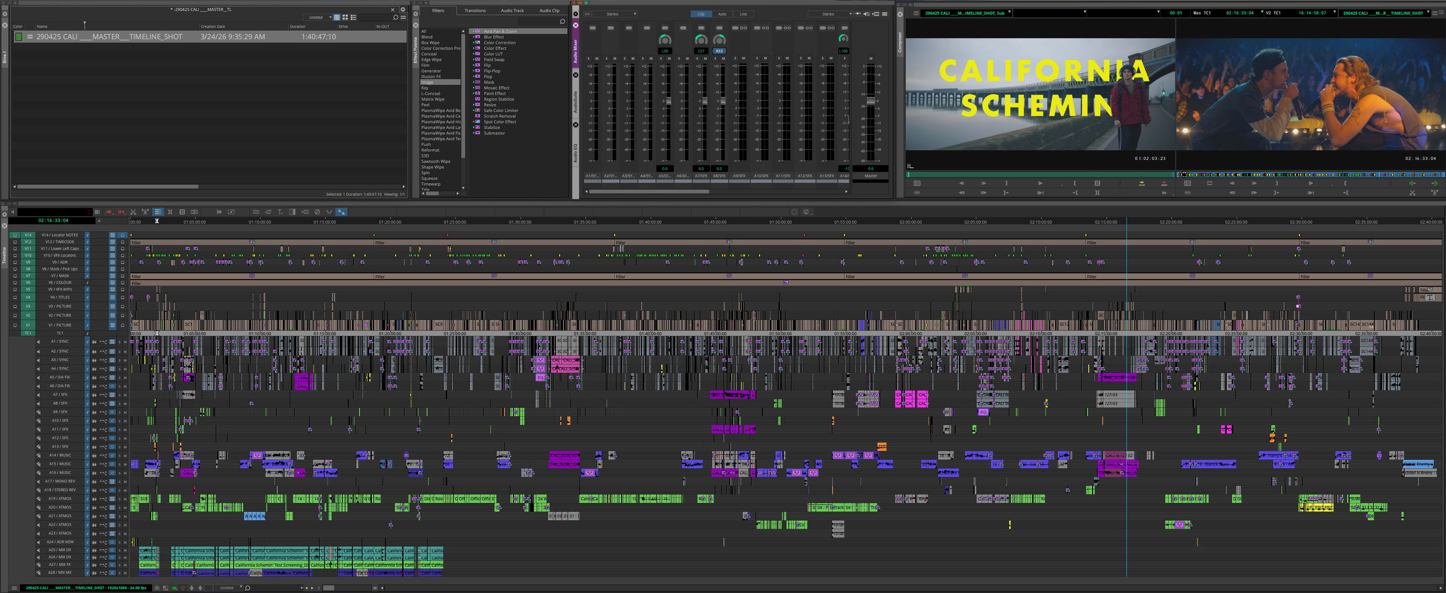Image resolution: width=1446 pixels, height=593 pixels.
Task: Click yellow Splice-In arrow under source monitor
Action: click(x=1142, y=183)
